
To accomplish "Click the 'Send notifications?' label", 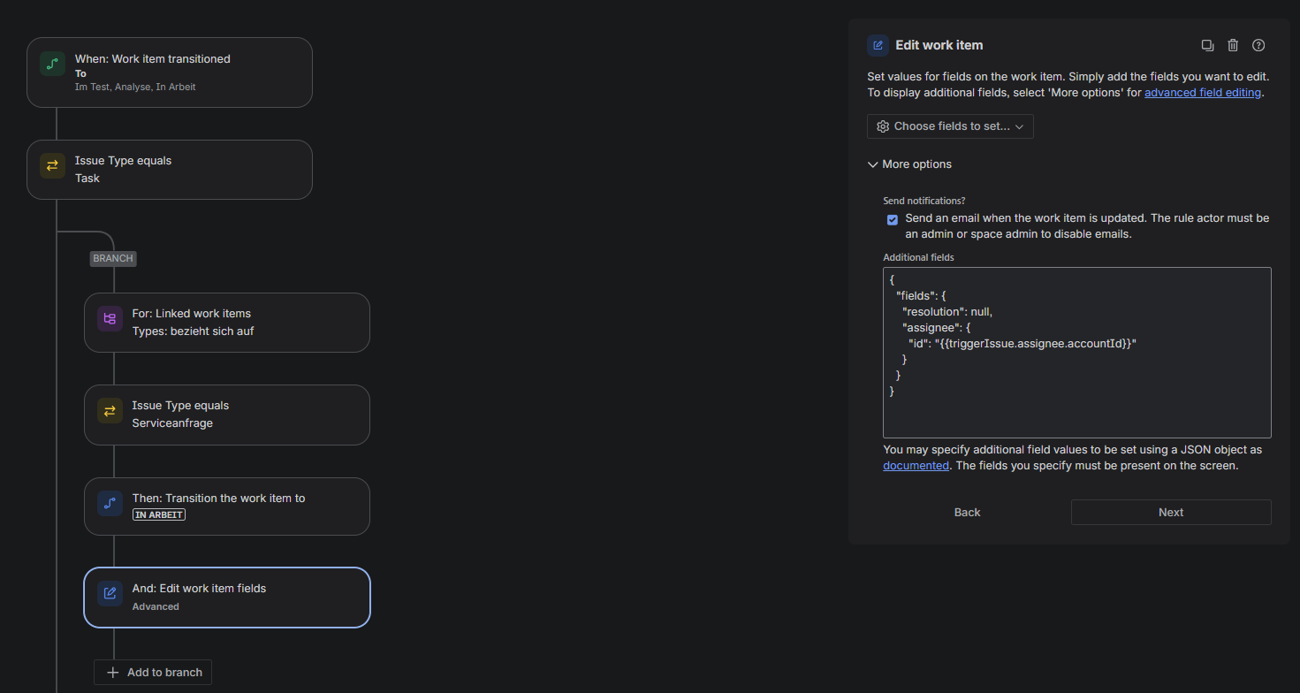I will (924, 201).
